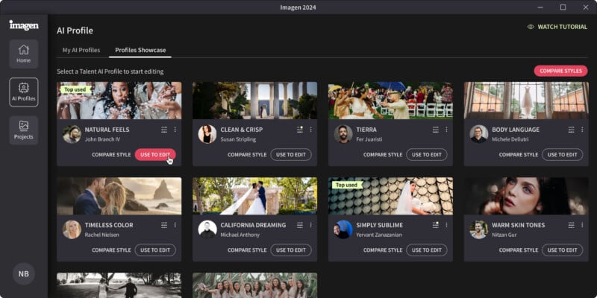Viewport: 597px width, 298px height.
Task: Open the Simply Sublime preview photo
Action: tap(390, 196)
